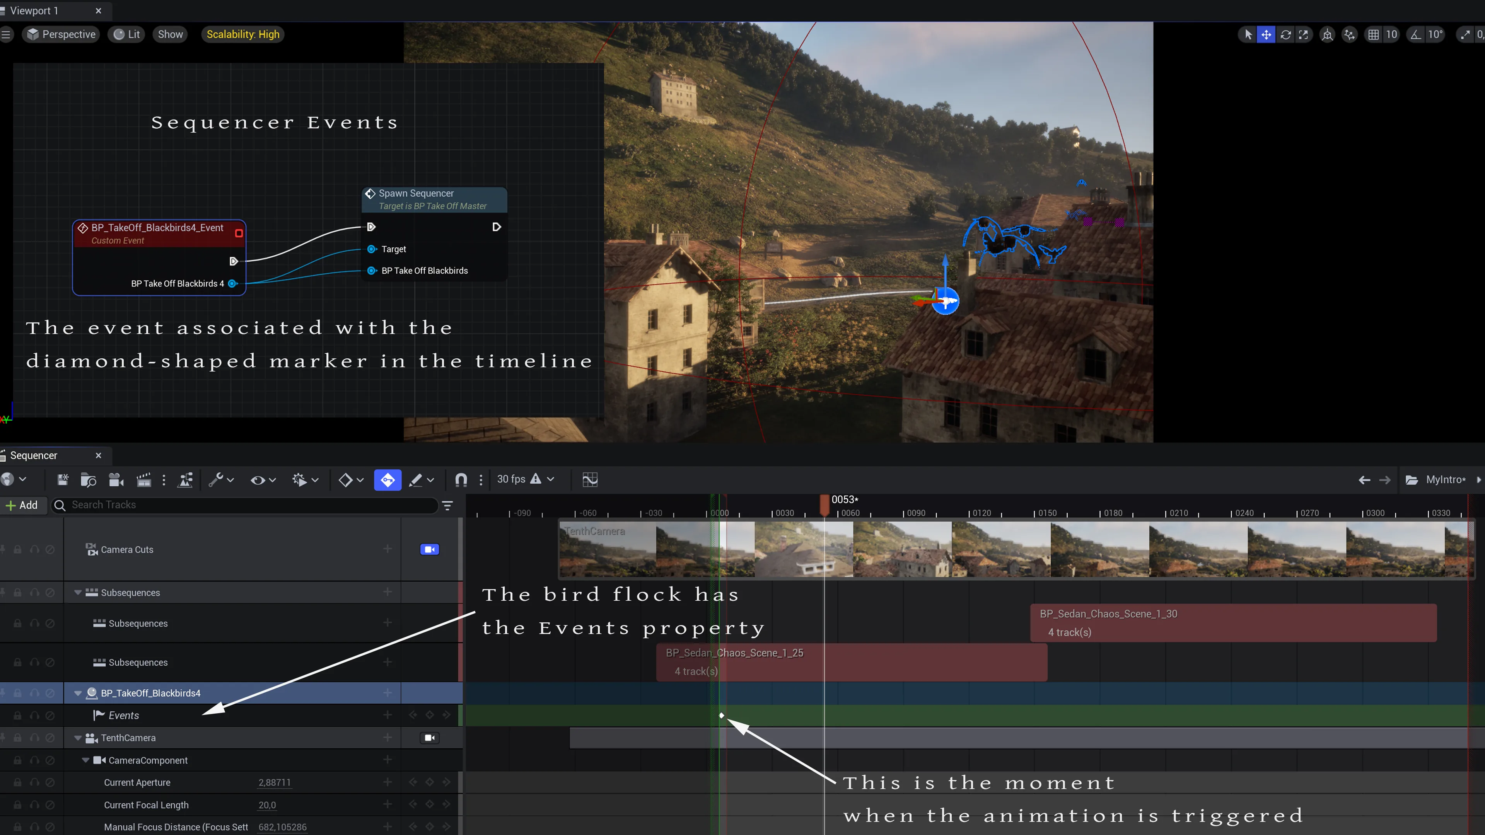Click the Create Camera icon in Sequencer

pyautogui.click(x=116, y=479)
